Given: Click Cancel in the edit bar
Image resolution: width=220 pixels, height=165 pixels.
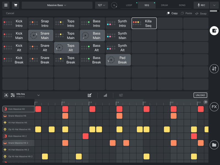Looking at the screenshot, I should pos(10,13).
